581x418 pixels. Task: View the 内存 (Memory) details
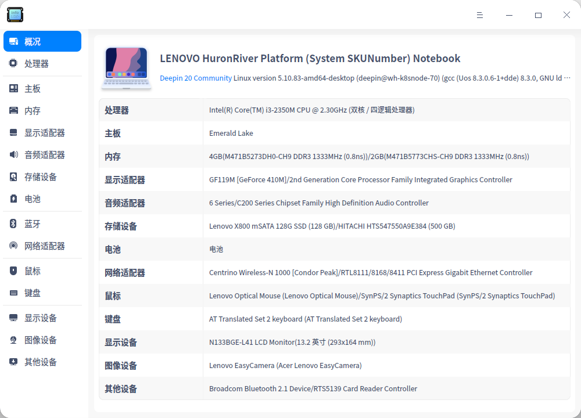pyautogui.click(x=35, y=110)
